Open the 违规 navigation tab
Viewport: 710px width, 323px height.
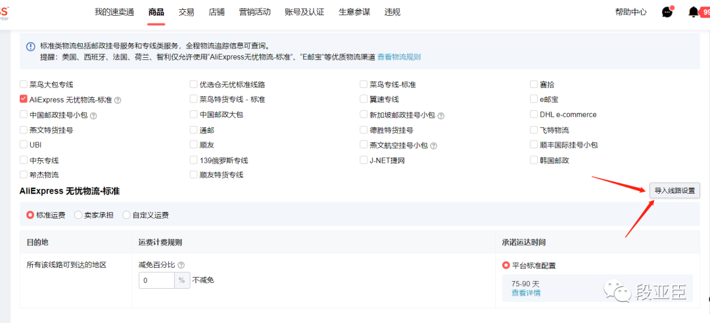pos(392,12)
